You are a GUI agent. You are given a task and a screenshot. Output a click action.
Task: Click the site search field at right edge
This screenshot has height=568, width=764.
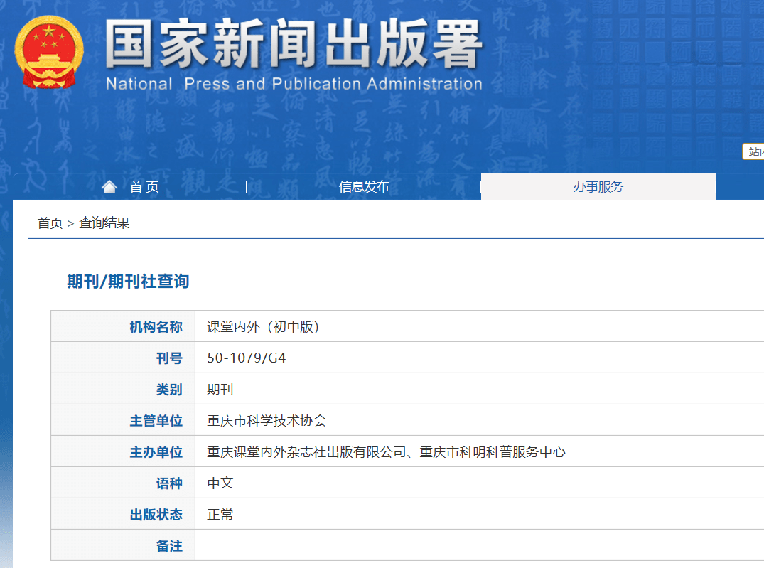coord(753,151)
